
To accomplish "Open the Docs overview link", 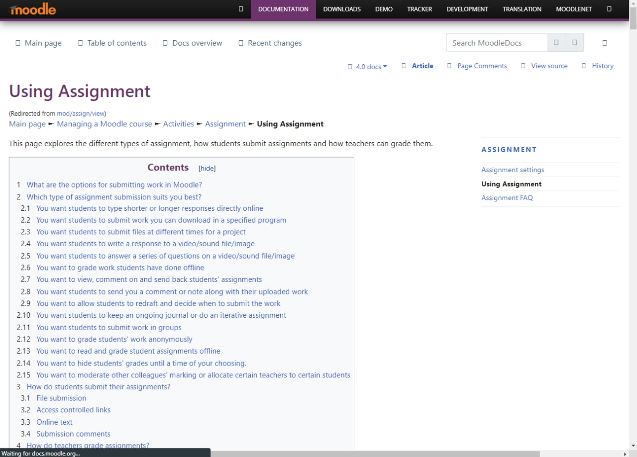I will [197, 43].
